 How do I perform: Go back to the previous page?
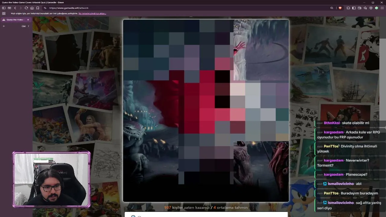point(15,8)
